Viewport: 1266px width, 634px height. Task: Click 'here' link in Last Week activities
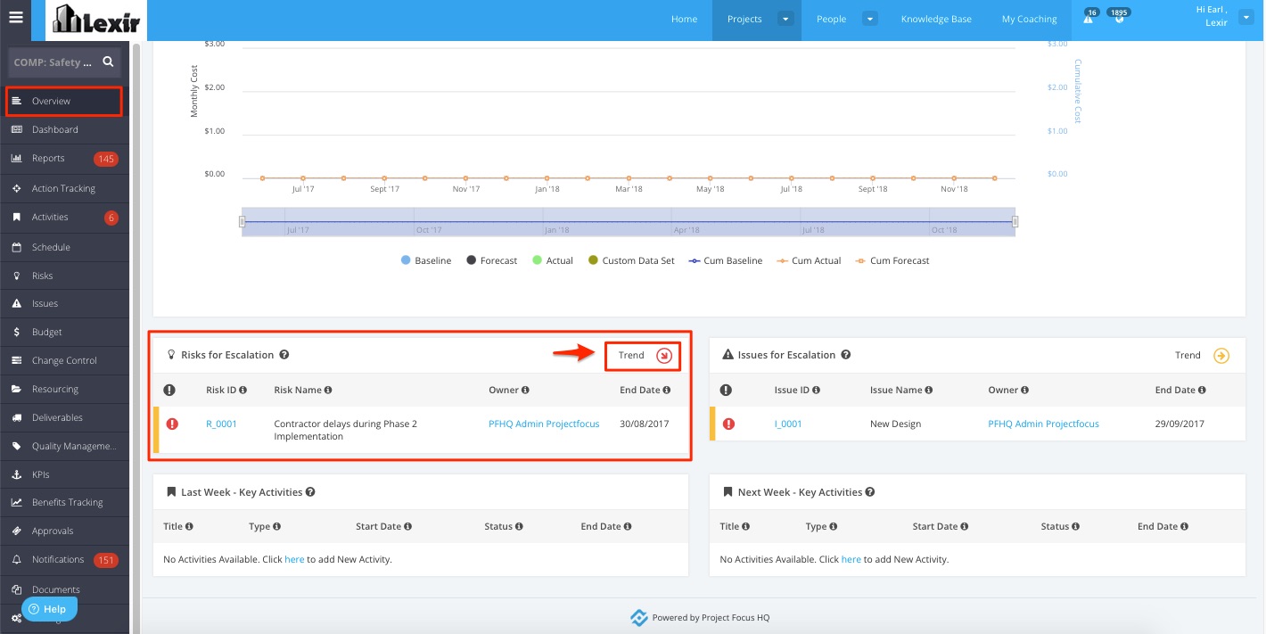tap(294, 560)
